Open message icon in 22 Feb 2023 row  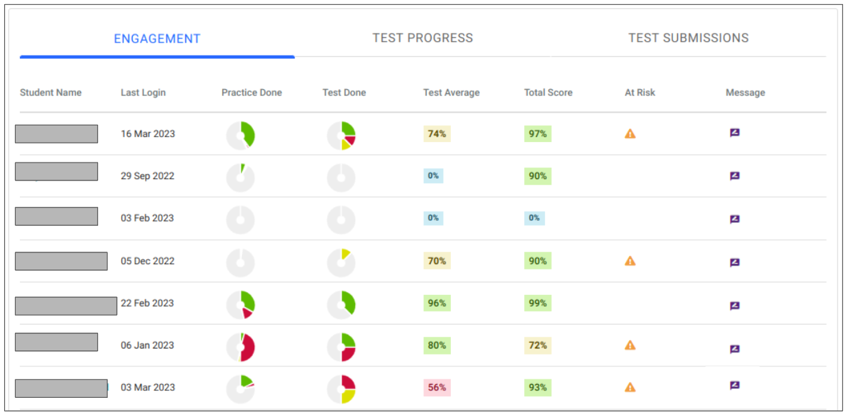pos(735,306)
